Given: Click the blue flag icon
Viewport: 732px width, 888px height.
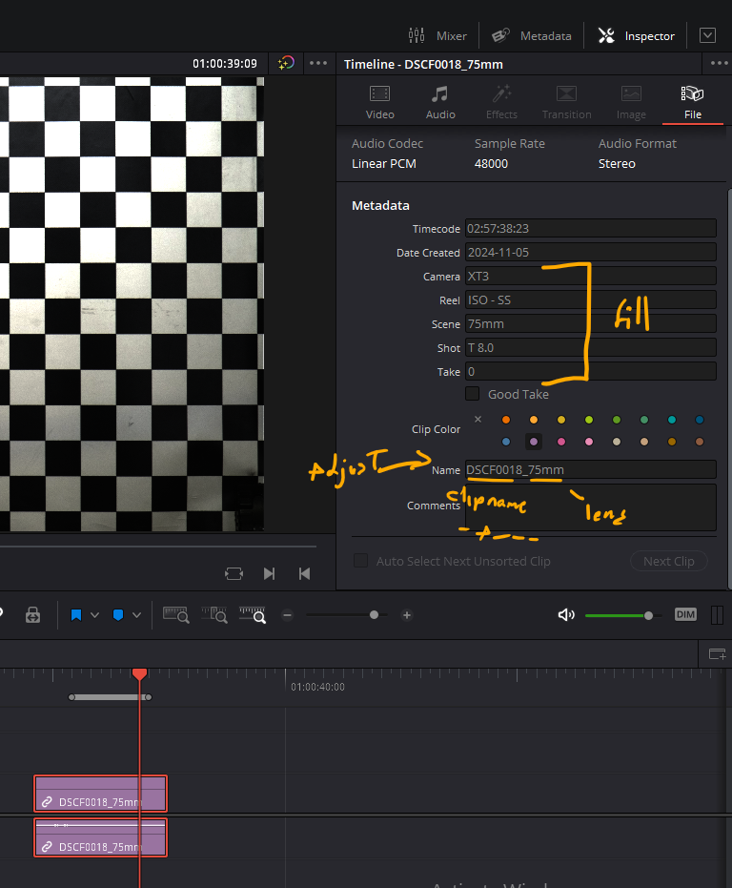Looking at the screenshot, I should [75, 615].
